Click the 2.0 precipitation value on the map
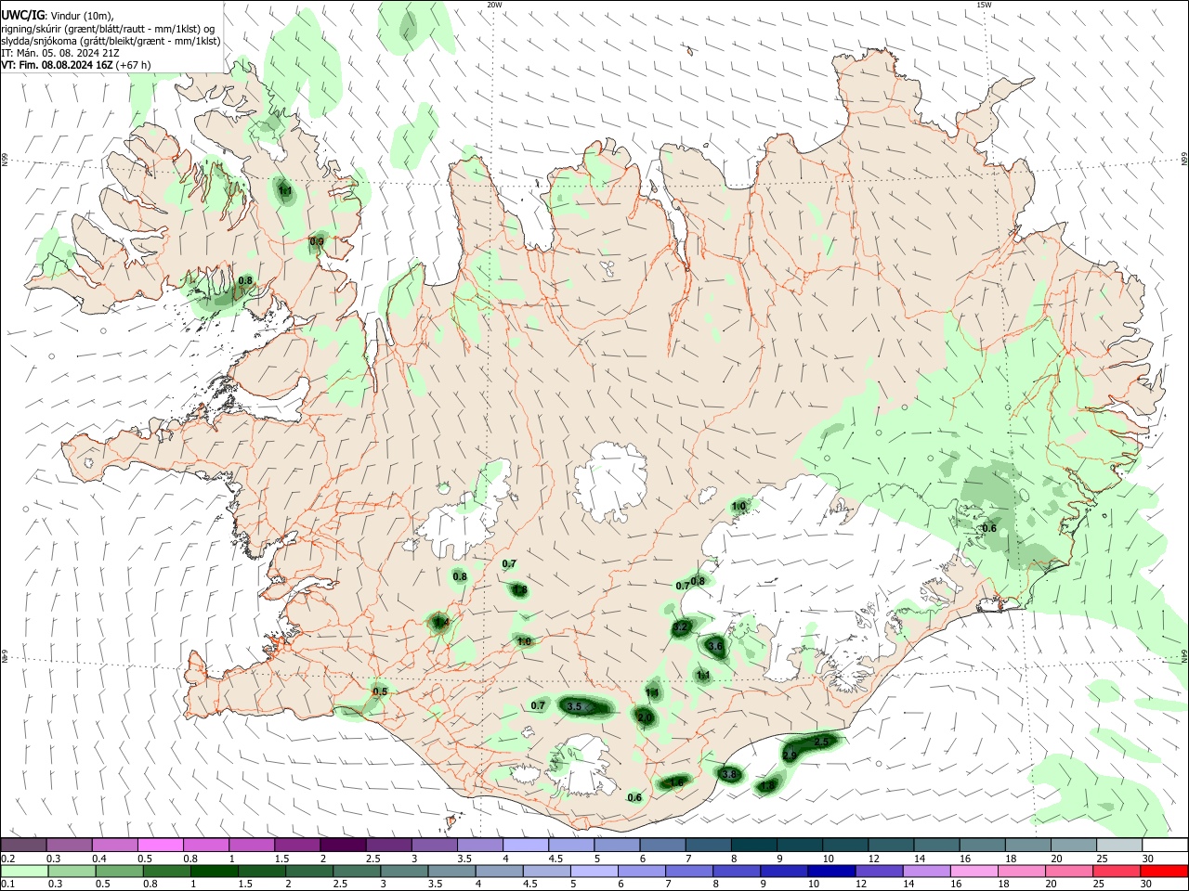 (645, 718)
